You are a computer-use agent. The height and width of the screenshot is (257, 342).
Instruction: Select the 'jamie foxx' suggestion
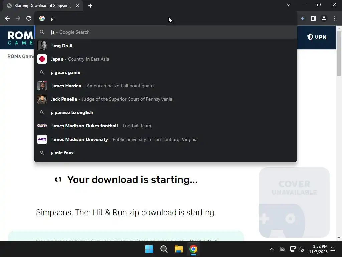point(166,153)
